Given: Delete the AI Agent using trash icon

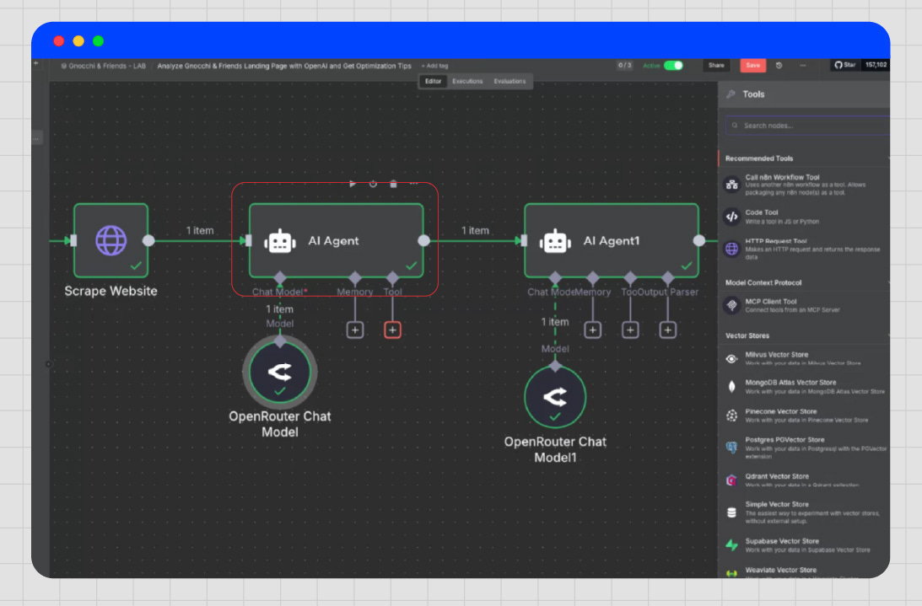Looking at the screenshot, I should [392, 182].
